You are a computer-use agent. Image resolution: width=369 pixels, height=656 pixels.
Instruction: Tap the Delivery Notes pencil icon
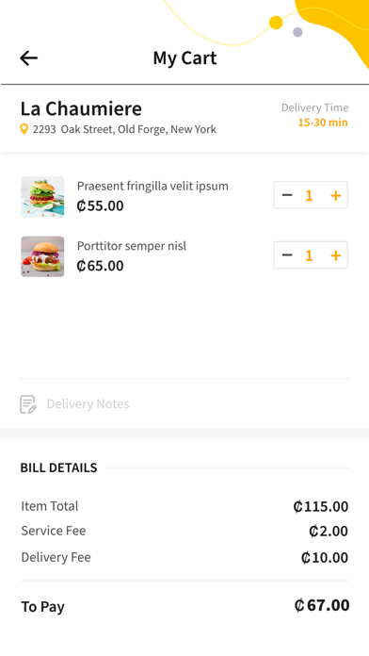pyautogui.click(x=28, y=404)
